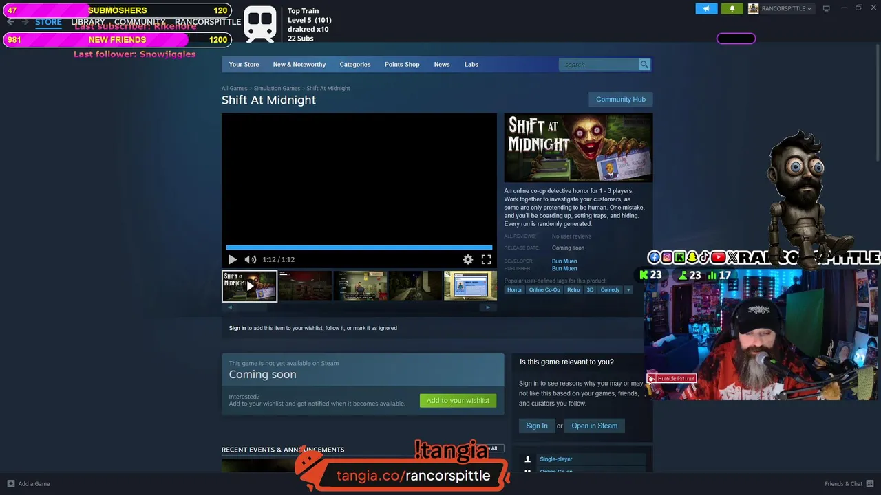Select the Retro tag
Screen dimensions: 881x495
click(573, 290)
